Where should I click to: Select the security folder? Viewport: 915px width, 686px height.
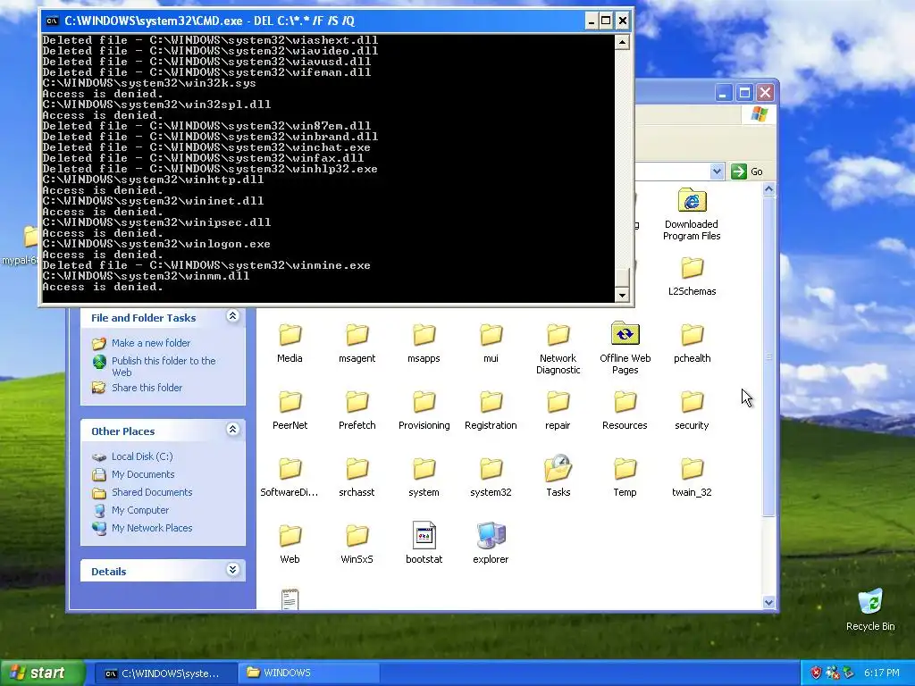(693, 410)
